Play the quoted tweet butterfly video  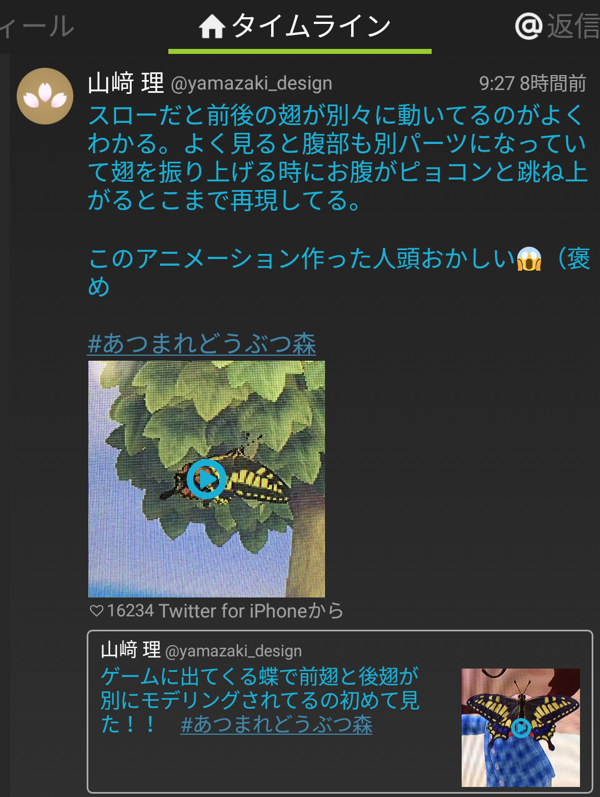coord(521,728)
